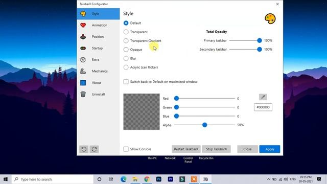Click the Alpha slider handle
327x184 pixels.
(204, 125)
